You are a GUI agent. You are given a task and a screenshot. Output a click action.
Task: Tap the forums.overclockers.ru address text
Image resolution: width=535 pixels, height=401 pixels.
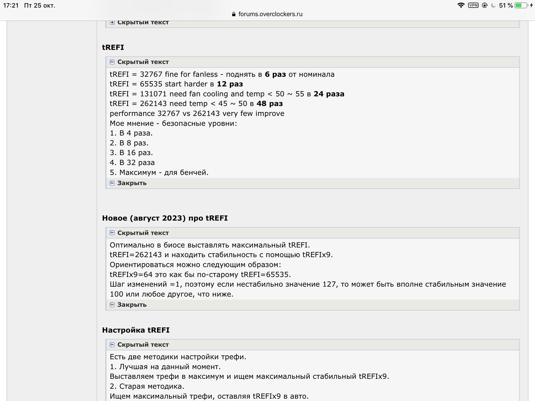(x=270, y=14)
